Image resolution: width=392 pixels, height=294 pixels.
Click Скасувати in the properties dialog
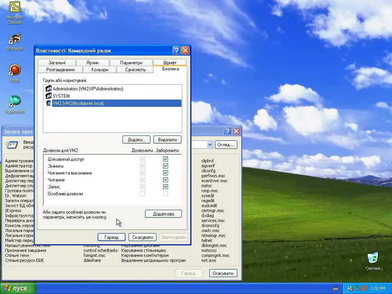pyautogui.click(x=142, y=237)
